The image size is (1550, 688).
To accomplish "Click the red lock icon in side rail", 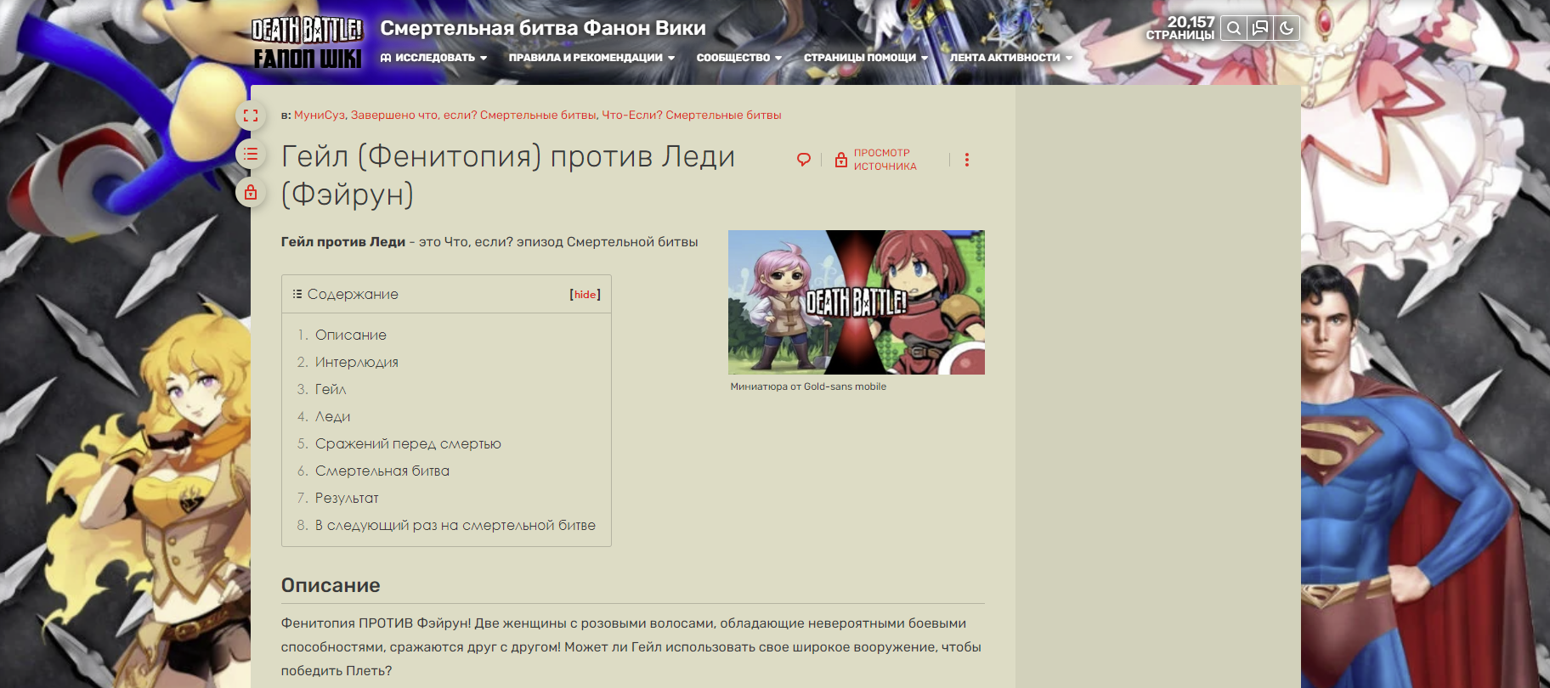I will (251, 193).
